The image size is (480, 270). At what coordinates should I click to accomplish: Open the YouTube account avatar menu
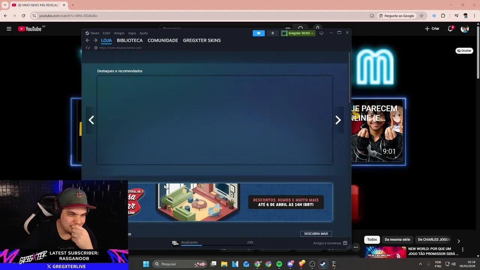pos(465,29)
